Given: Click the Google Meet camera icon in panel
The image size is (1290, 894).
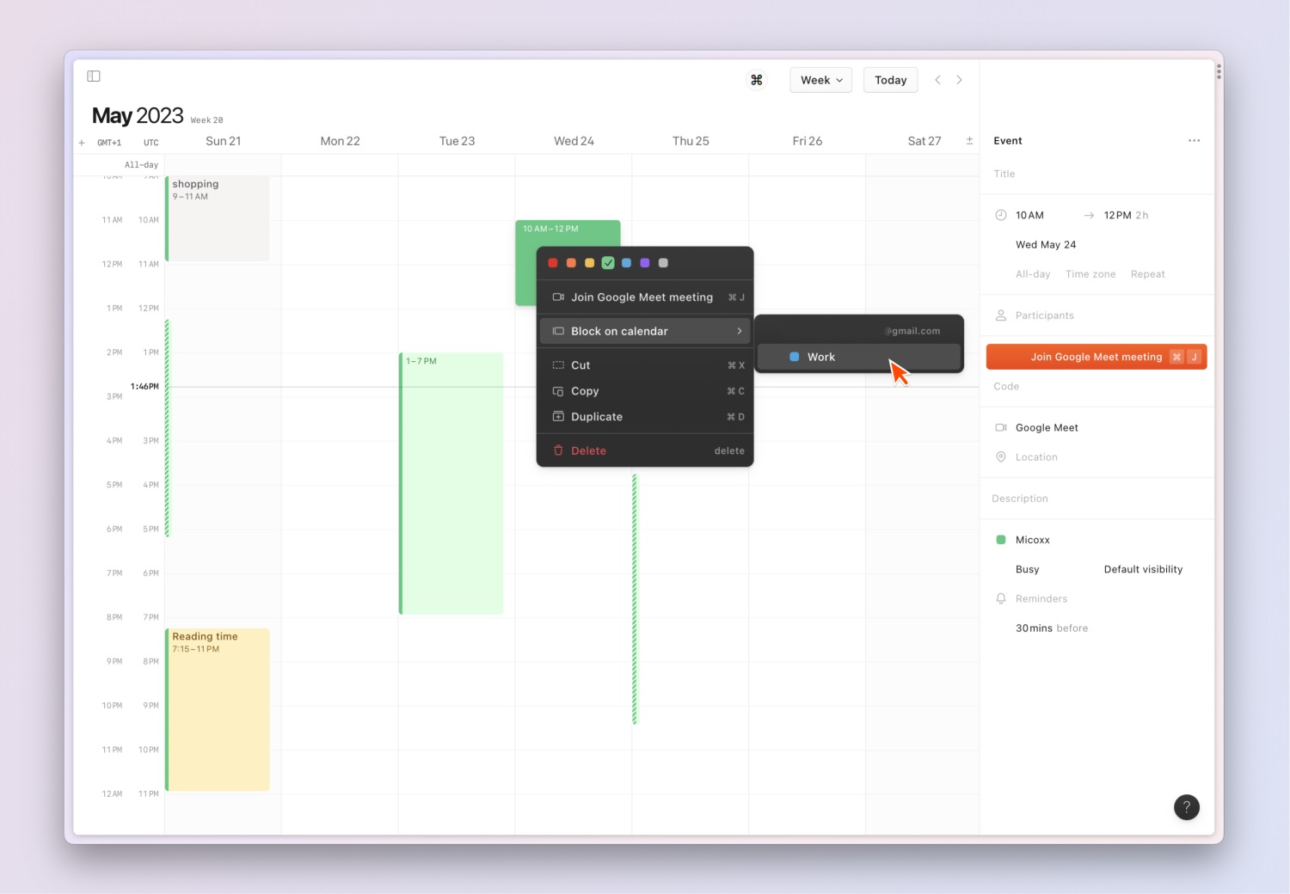Looking at the screenshot, I should [x=1001, y=427].
